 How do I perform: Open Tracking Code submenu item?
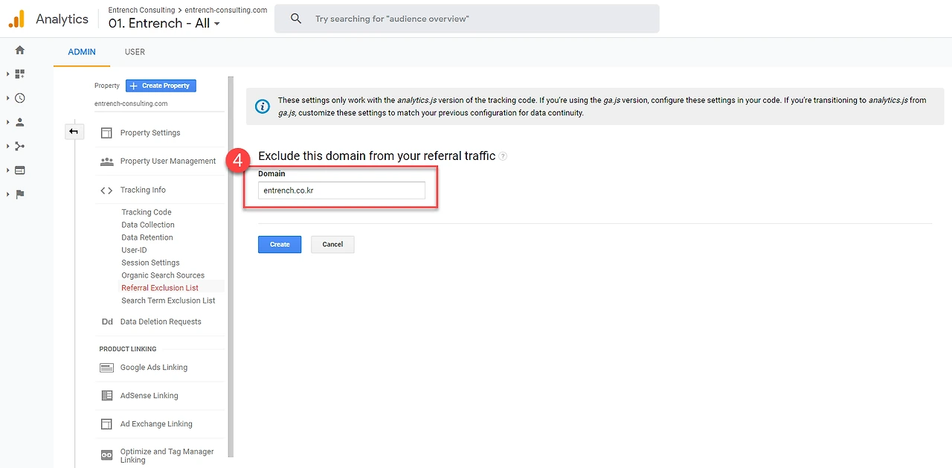(147, 212)
